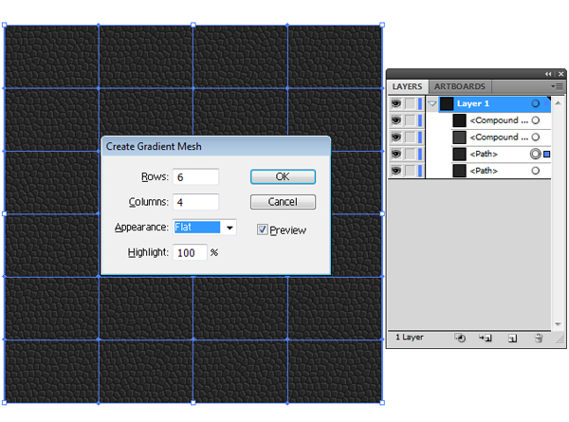Open the Appearance dropdown arrow
The height and width of the screenshot is (422, 569).
pos(229,228)
